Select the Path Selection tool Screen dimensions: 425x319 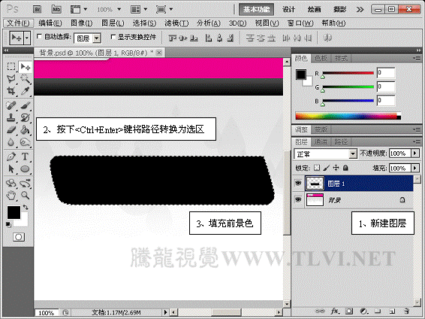point(11,169)
